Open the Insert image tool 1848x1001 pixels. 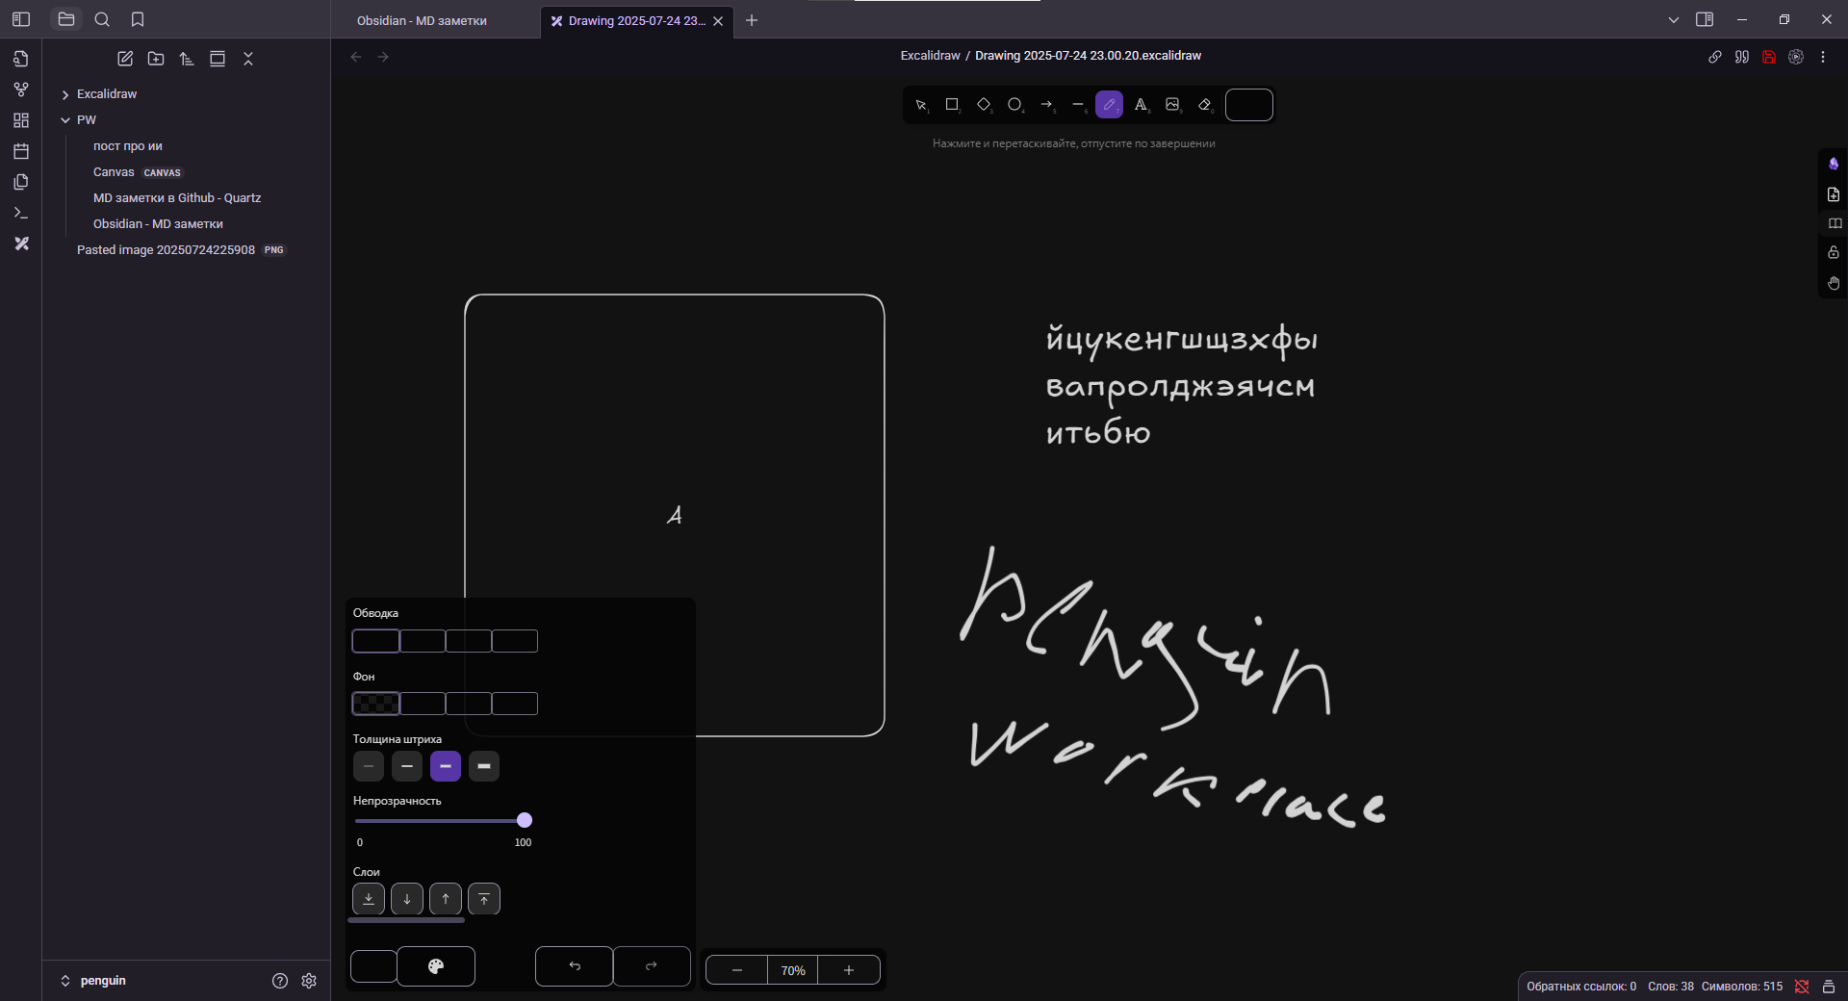click(1172, 105)
